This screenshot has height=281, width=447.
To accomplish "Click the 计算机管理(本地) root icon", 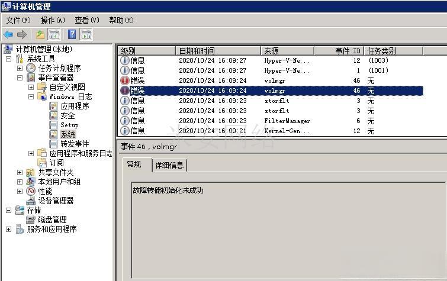I will 8,49.
